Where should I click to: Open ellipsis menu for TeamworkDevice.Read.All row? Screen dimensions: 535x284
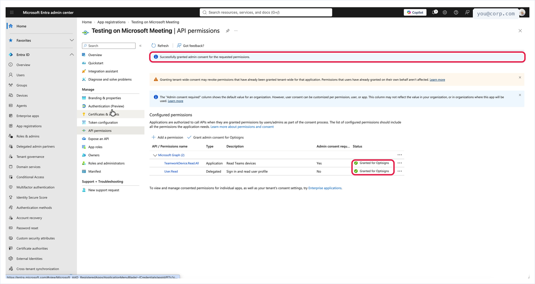[x=400, y=163]
